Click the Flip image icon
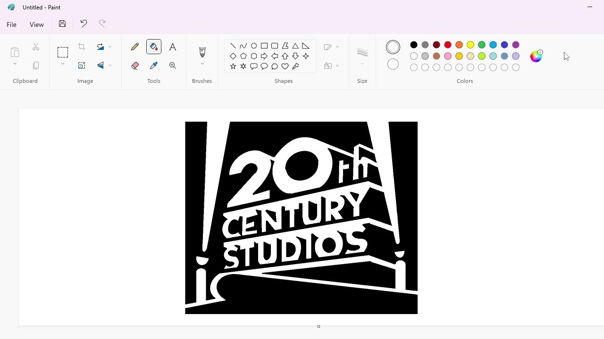 (101, 65)
